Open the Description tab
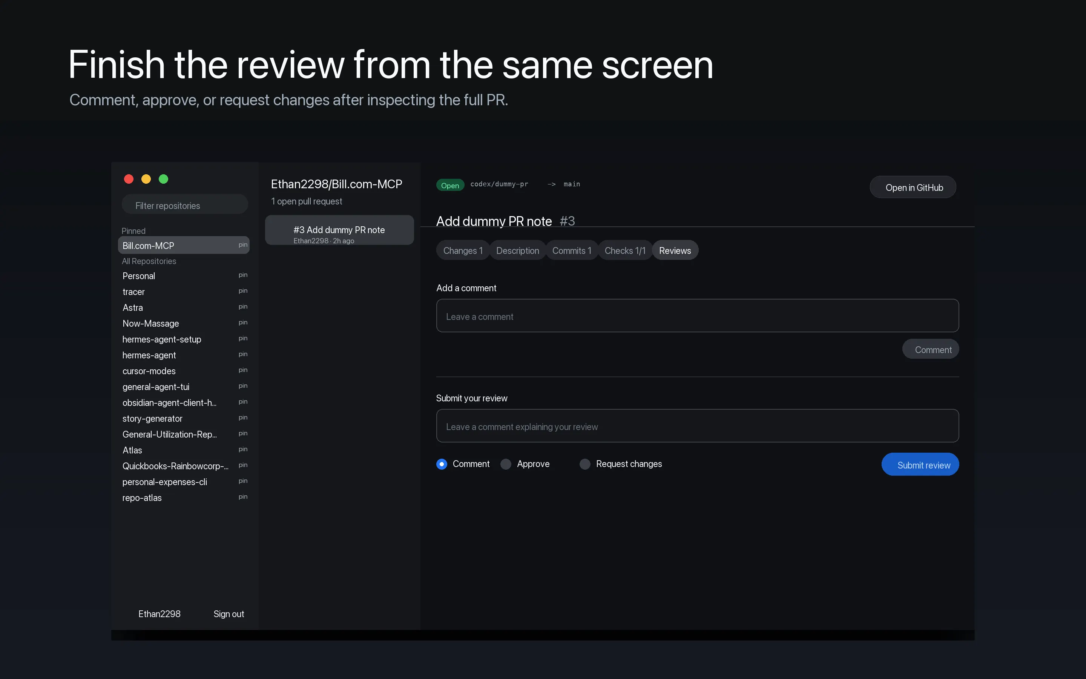The image size is (1086, 679). 517,250
